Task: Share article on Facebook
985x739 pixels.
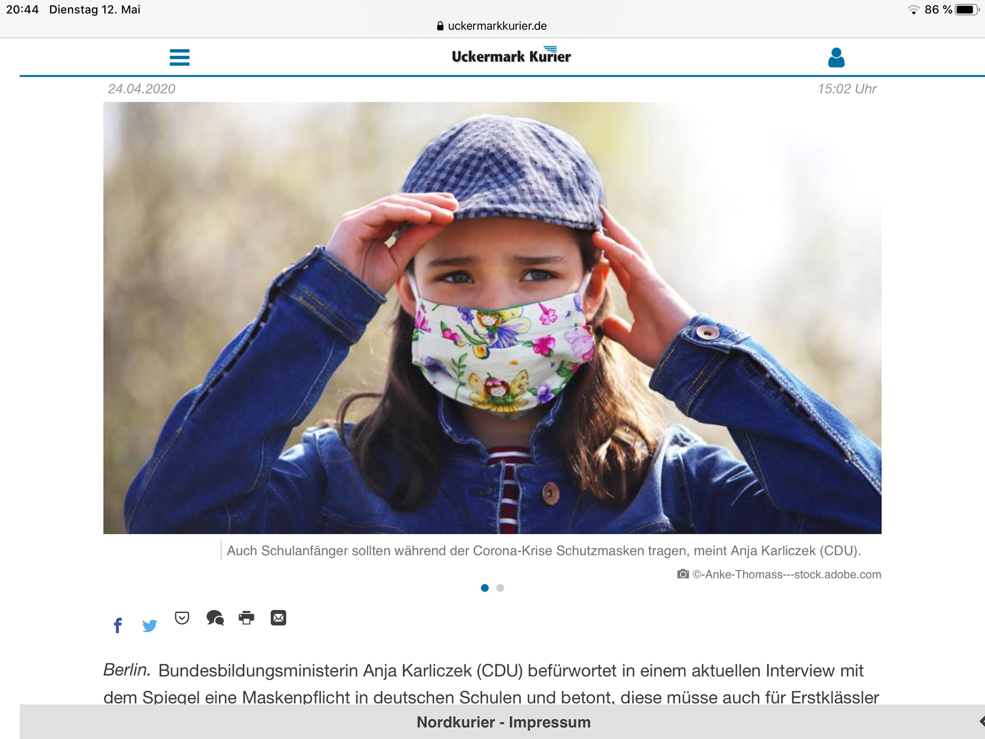Action: [x=117, y=626]
